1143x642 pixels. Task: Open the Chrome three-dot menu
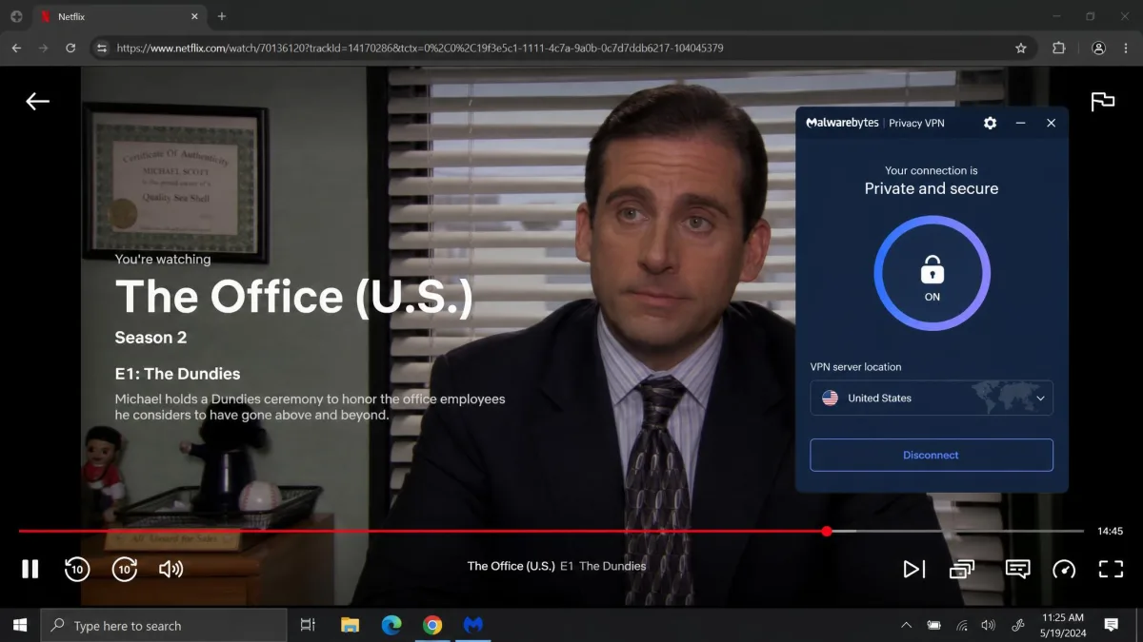tap(1127, 48)
